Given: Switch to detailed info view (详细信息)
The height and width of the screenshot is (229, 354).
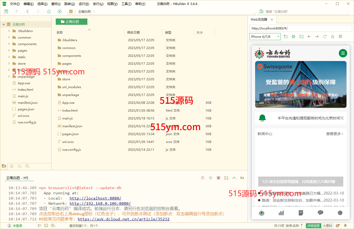Looking at the screenshot, I should (313, 226).
